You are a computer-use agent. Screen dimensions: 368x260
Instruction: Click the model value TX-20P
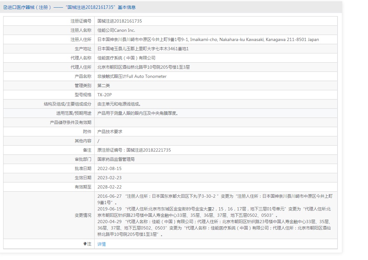[104, 95]
